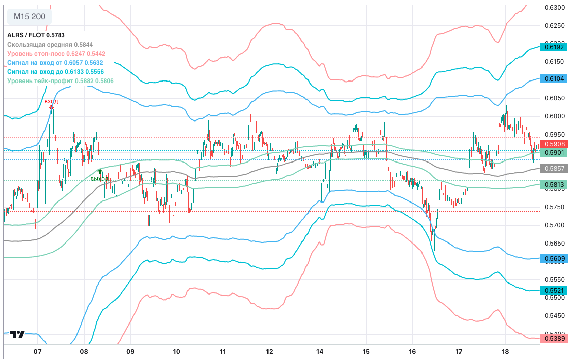The width and height of the screenshot is (575, 364).
Task: Click the 0.6104 blue price label
Action: click(554, 79)
